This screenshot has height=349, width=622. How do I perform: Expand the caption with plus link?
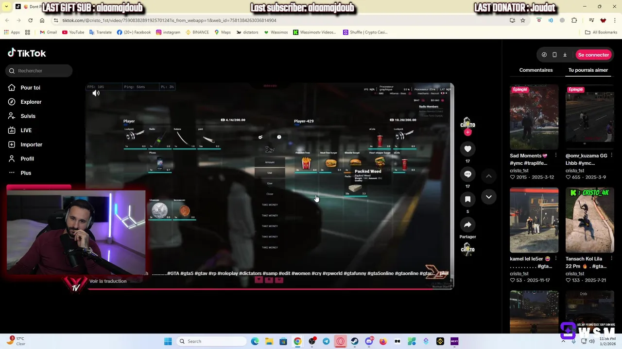(444, 273)
